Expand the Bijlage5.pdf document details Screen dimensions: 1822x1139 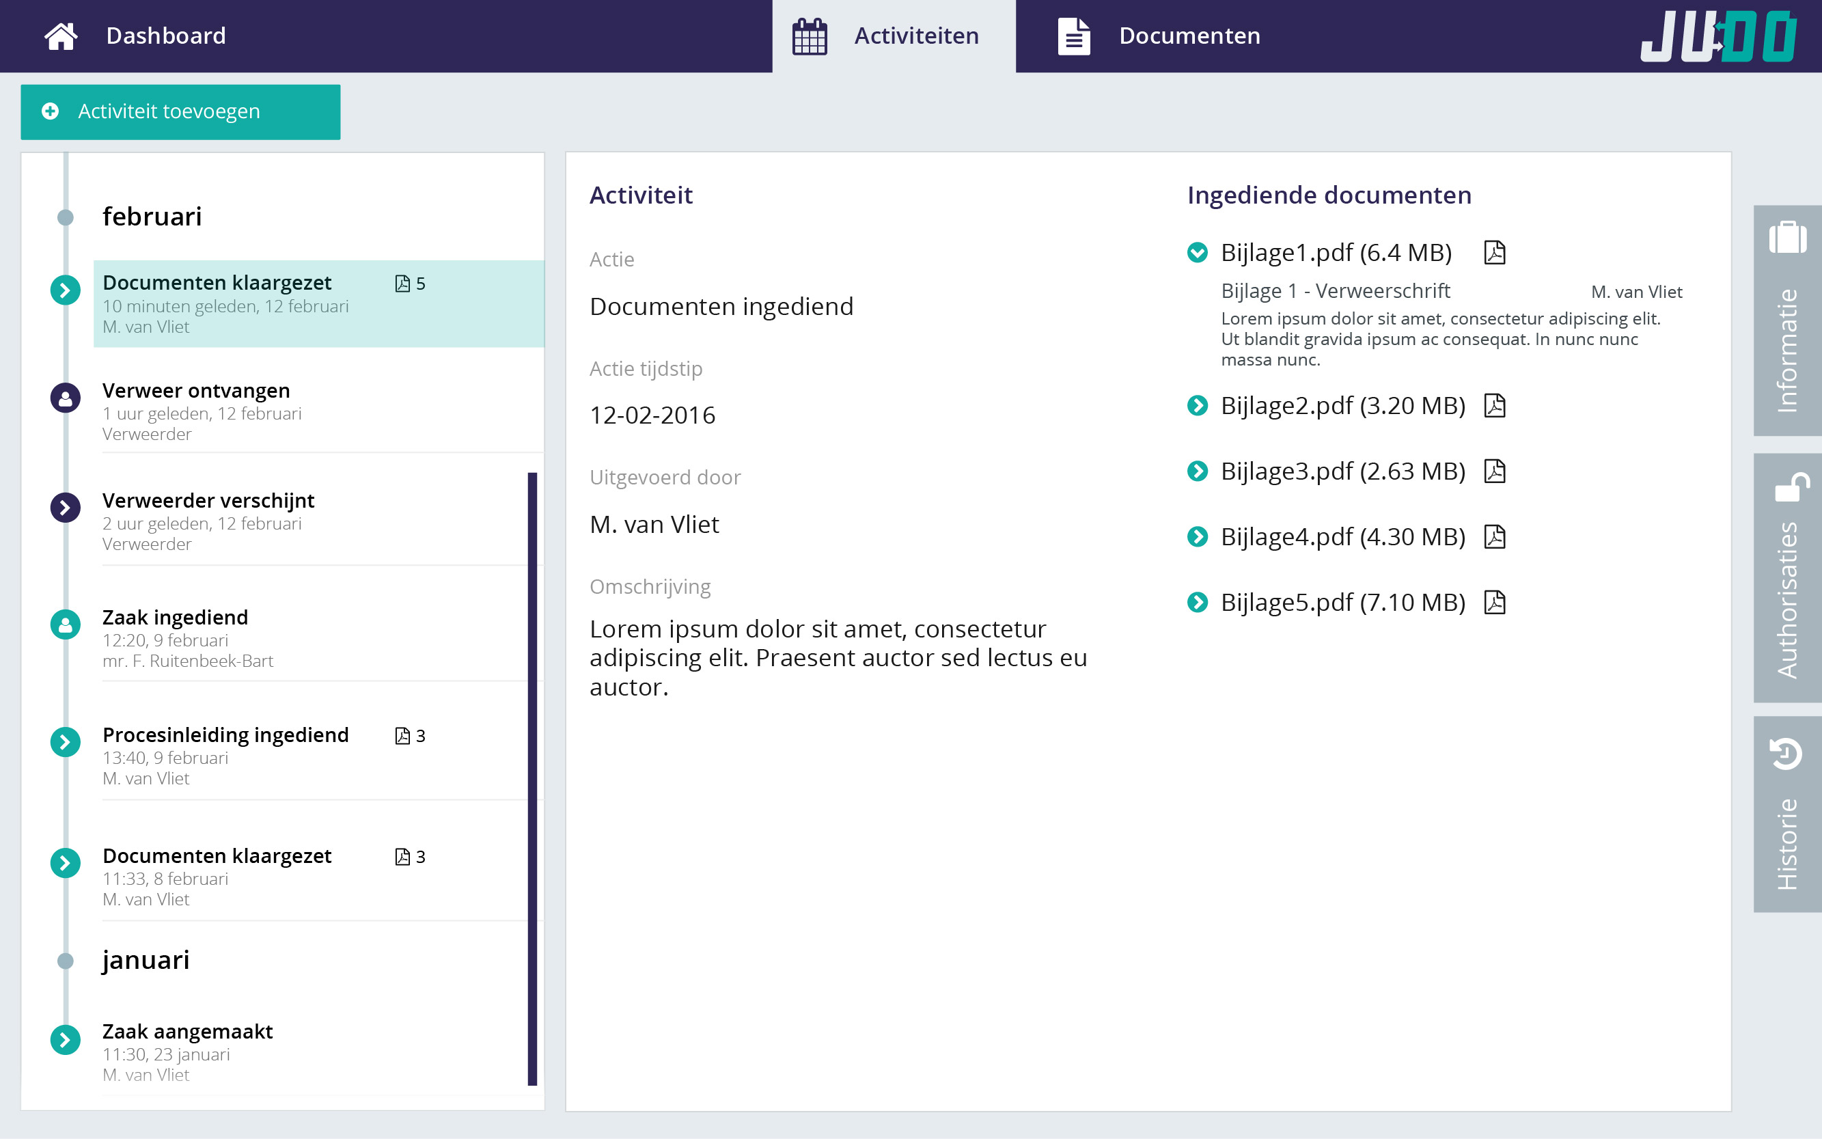point(1198,602)
